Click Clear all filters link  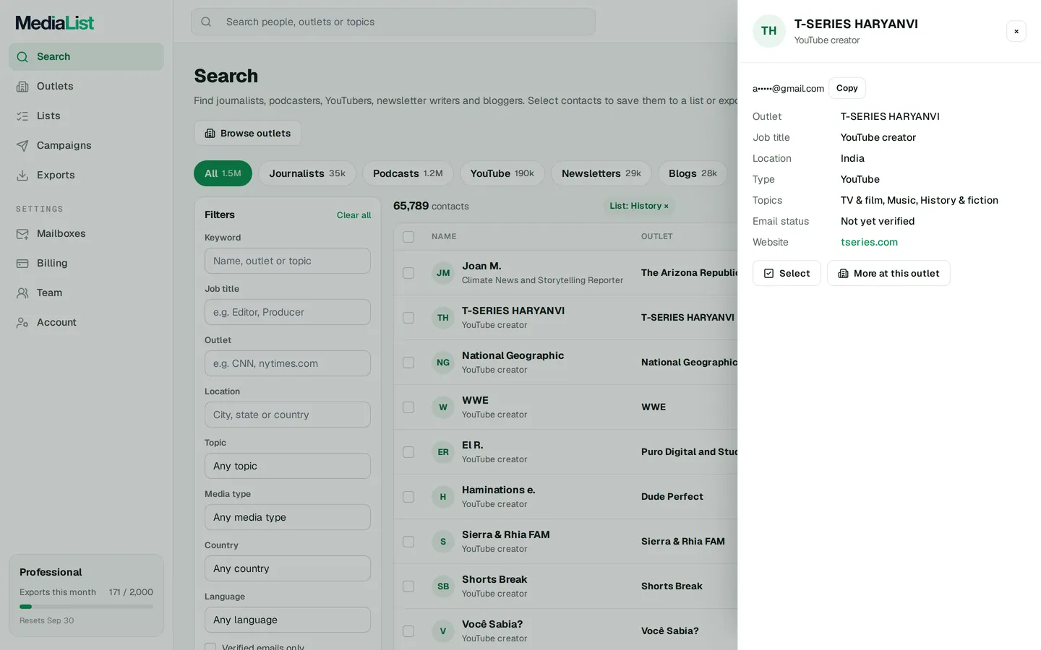coord(354,215)
